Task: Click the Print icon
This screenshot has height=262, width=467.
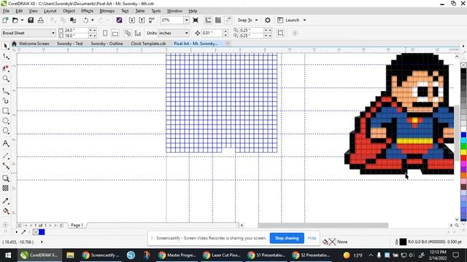Action: point(41,20)
